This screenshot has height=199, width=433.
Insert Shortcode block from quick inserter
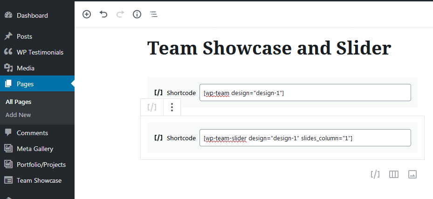coord(375,174)
